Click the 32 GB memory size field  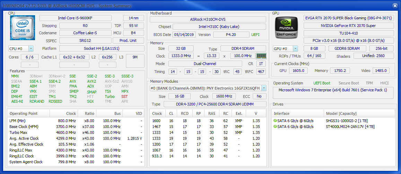coord(181,49)
